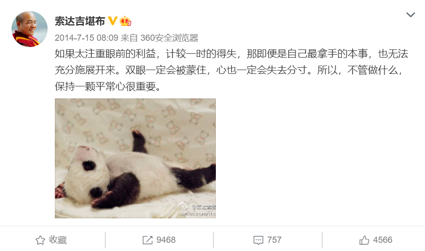Click the repost count 9468
425x251 pixels.
(x=166, y=240)
